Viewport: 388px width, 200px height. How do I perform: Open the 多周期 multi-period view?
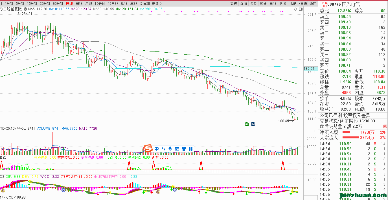pos(144,4)
